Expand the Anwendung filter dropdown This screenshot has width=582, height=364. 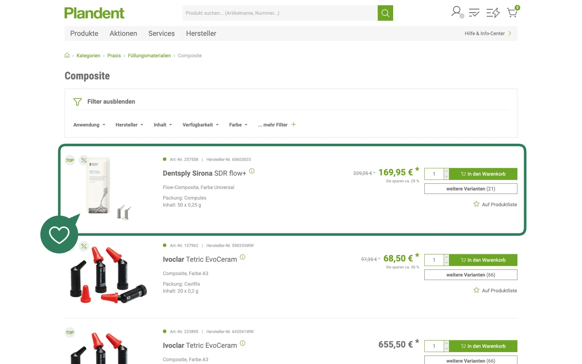(x=89, y=125)
